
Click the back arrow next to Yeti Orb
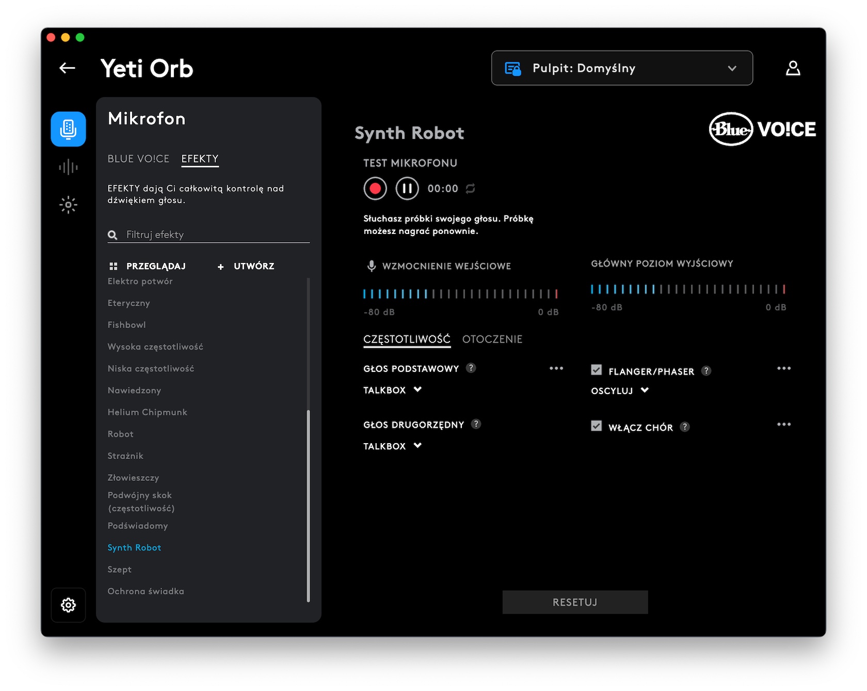(67, 68)
